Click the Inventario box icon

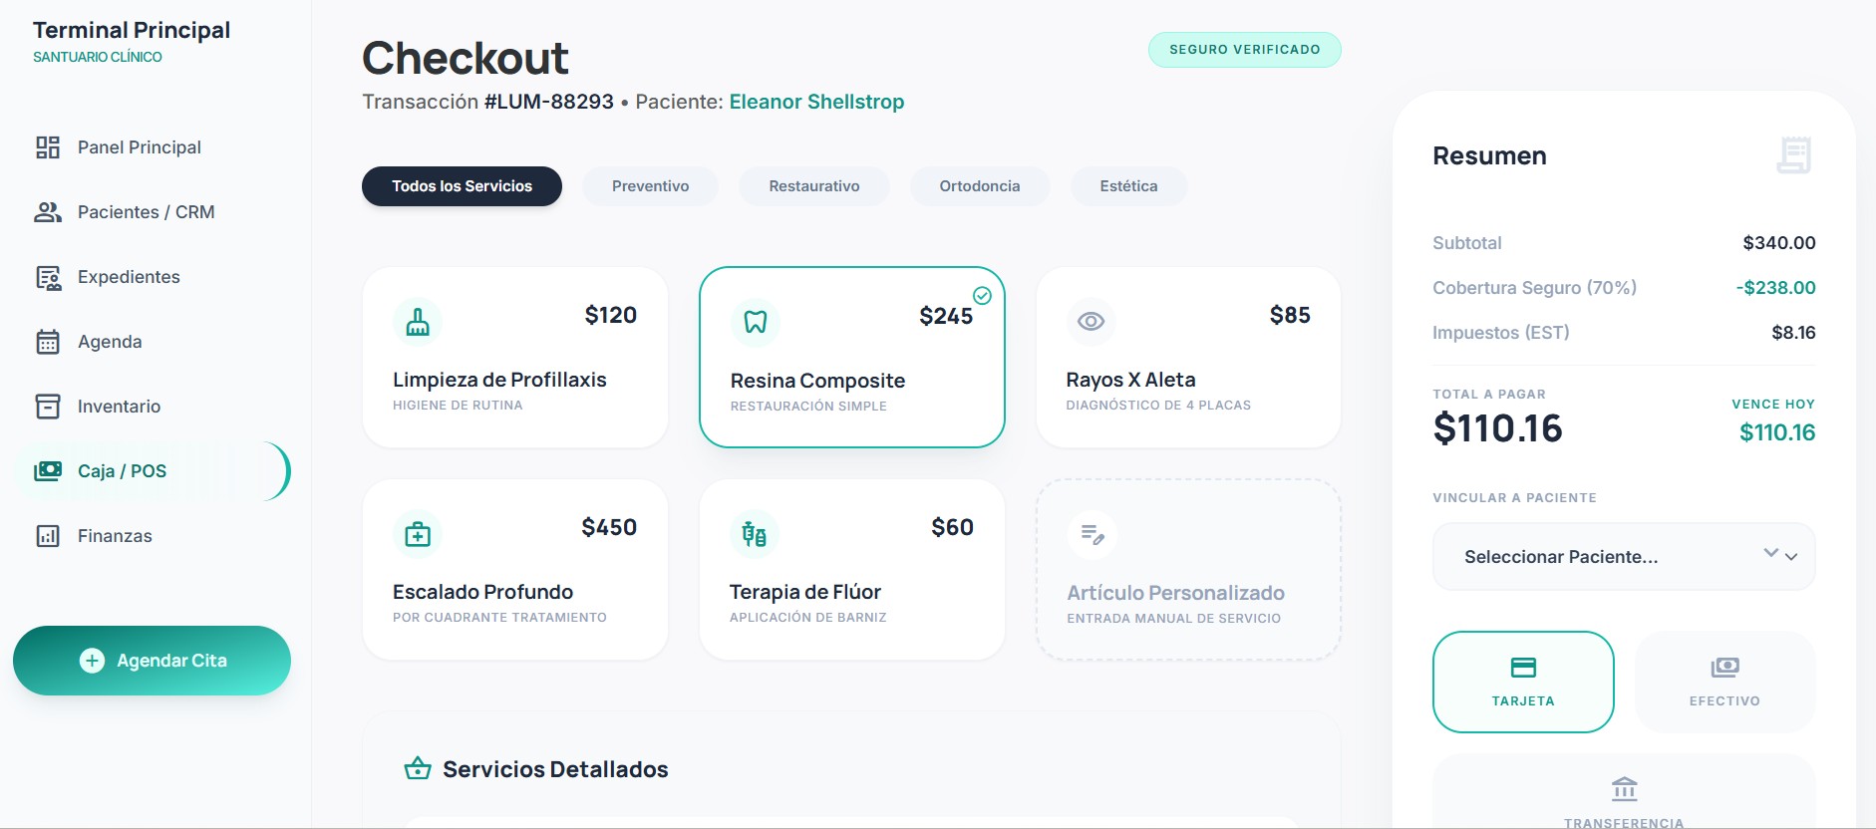coord(48,407)
